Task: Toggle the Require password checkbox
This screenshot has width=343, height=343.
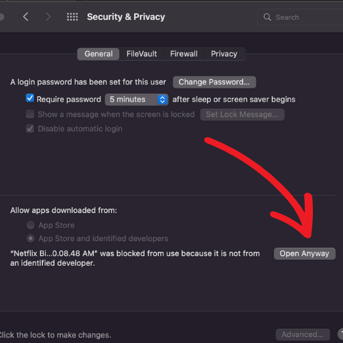Action: point(30,98)
